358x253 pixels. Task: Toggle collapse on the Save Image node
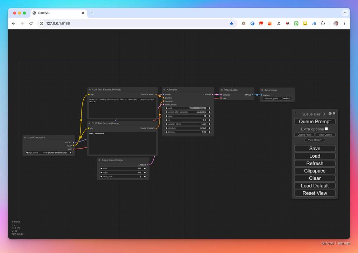coord(262,90)
